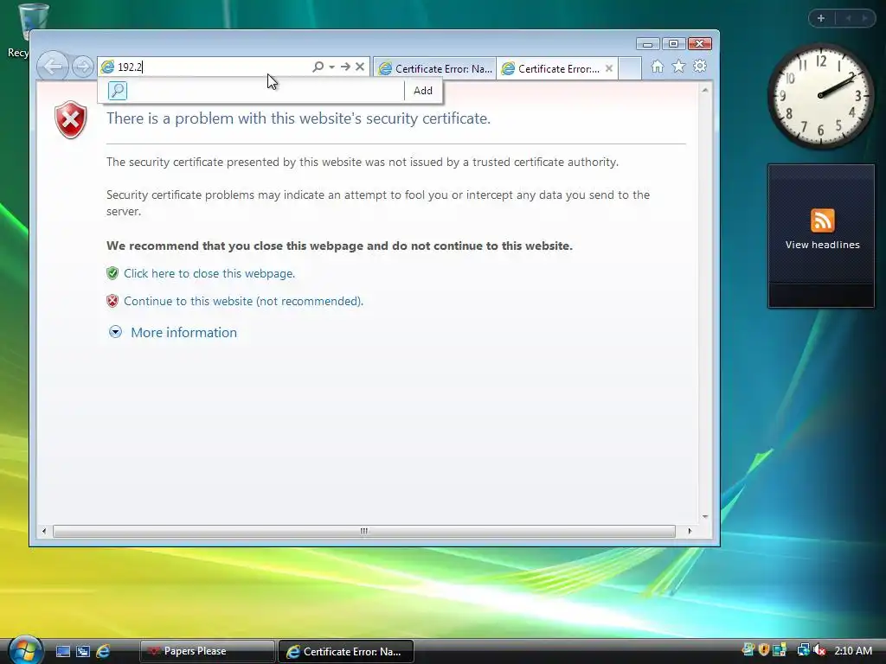Click the sidebar add gadget plus button
886x664 pixels.
click(821, 18)
